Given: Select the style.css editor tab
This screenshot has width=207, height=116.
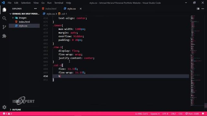Looking at the screenshot, I should (71, 9).
